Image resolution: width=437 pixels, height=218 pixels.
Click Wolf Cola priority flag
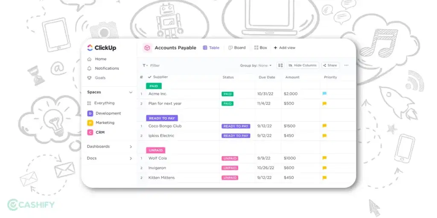point(324,158)
